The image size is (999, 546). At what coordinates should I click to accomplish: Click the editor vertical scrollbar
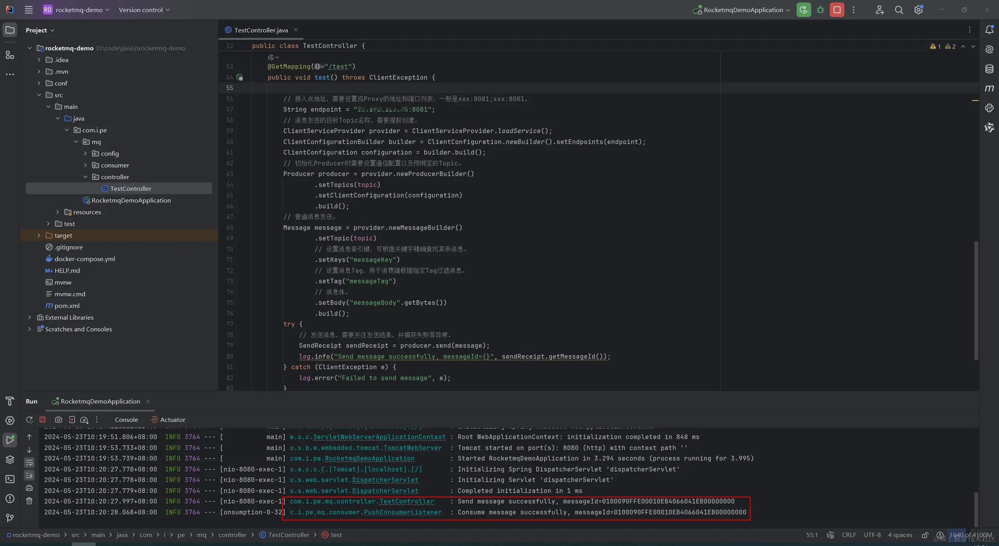click(x=976, y=301)
